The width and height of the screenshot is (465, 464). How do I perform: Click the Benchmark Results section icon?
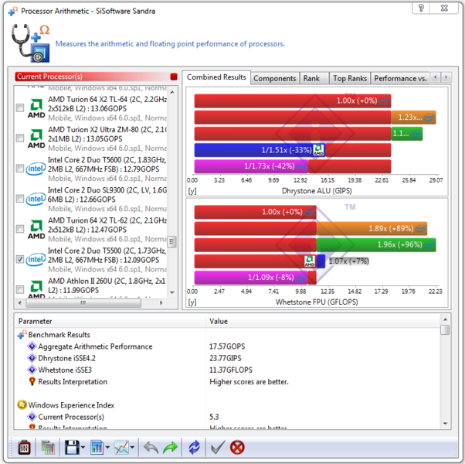tap(22, 334)
